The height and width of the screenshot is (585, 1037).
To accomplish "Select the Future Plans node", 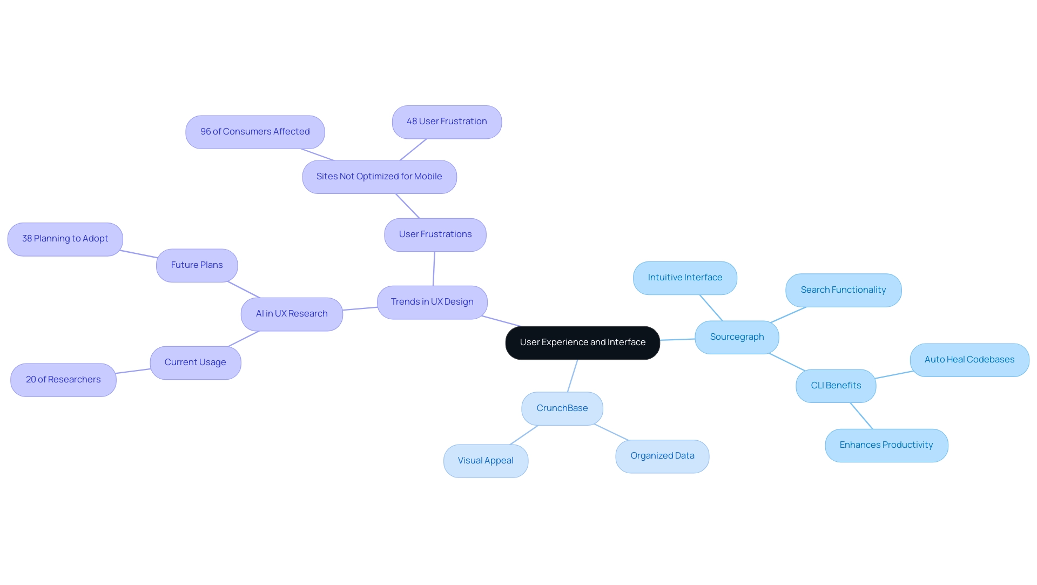I will [x=197, y=265].
